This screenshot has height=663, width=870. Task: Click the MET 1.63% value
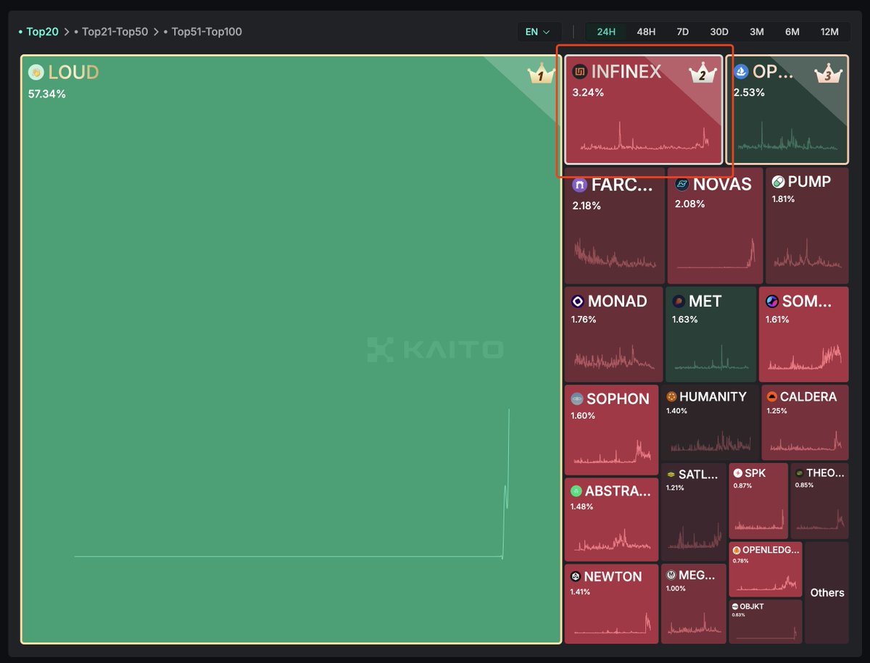[684, 320]
